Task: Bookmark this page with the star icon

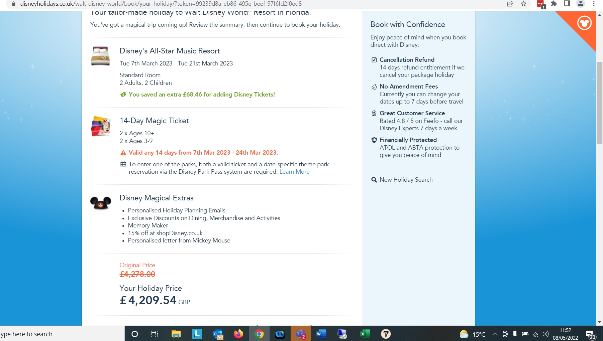Action: (x=524, y=4)
